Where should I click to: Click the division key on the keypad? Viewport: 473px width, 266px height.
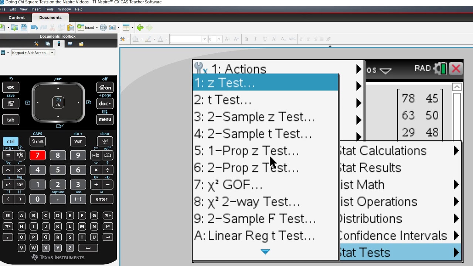pos(108,170)
